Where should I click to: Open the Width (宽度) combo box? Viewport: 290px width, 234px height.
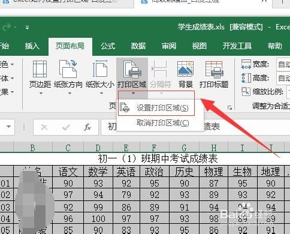283,64
